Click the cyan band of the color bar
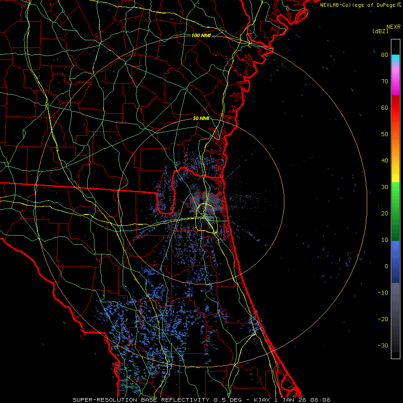403x403 pixels. coord(395,59)
